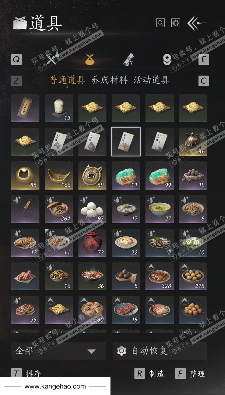Expand the 全部 filter dropdown

pos(58,351)
